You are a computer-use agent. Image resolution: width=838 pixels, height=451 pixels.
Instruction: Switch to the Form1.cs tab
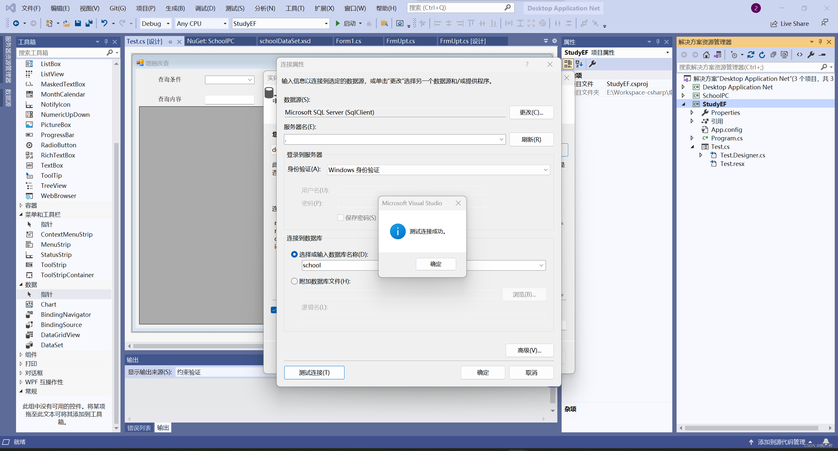(348, 41)
